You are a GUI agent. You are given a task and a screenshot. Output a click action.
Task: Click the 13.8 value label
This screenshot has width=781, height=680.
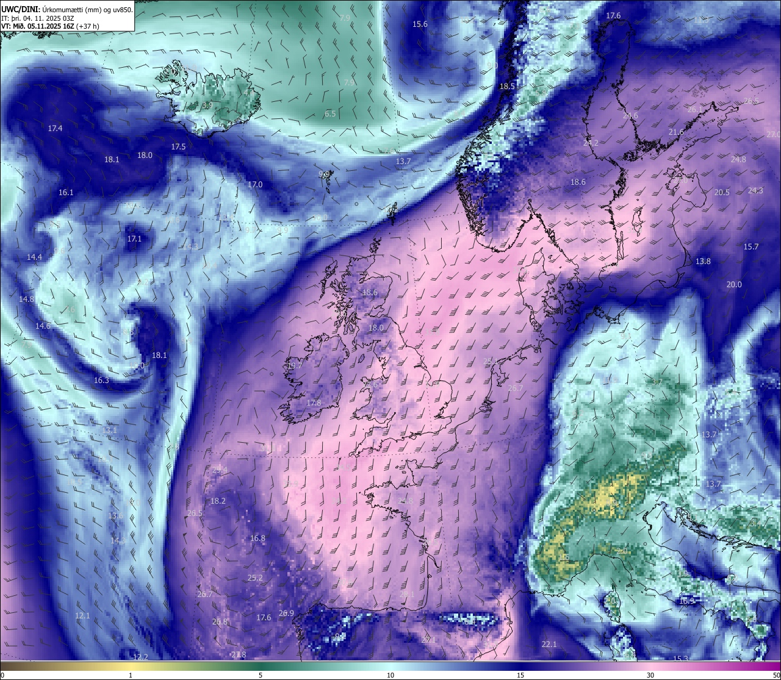point(703,261)
